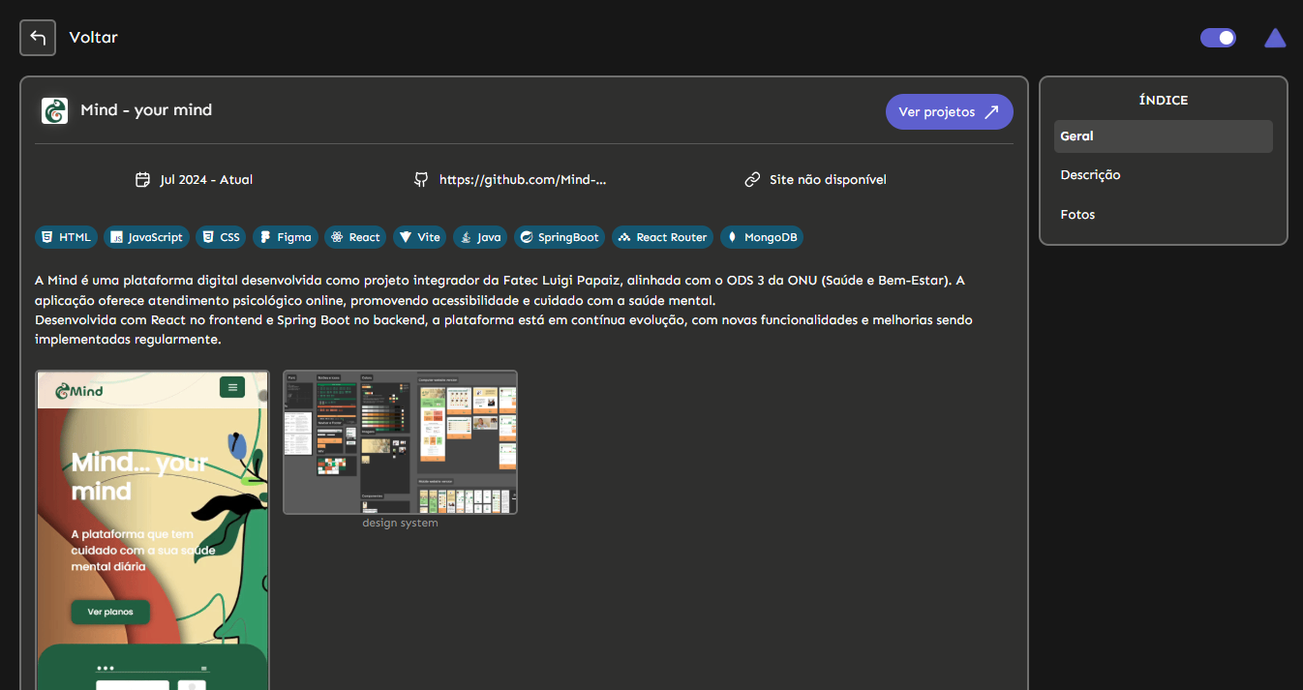Click the Java tag

(x=480, y=237)
